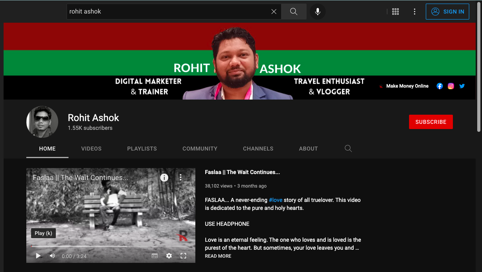Enable subtitles with the captions icon
Viewport: 482px width, 272px height.
(x=155, y=256)
